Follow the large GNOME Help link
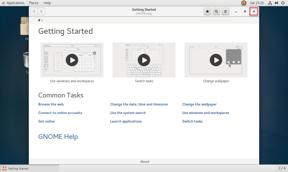Image resolution: width=288 pixels, height=172 pixels. click(x=58, y=137)
